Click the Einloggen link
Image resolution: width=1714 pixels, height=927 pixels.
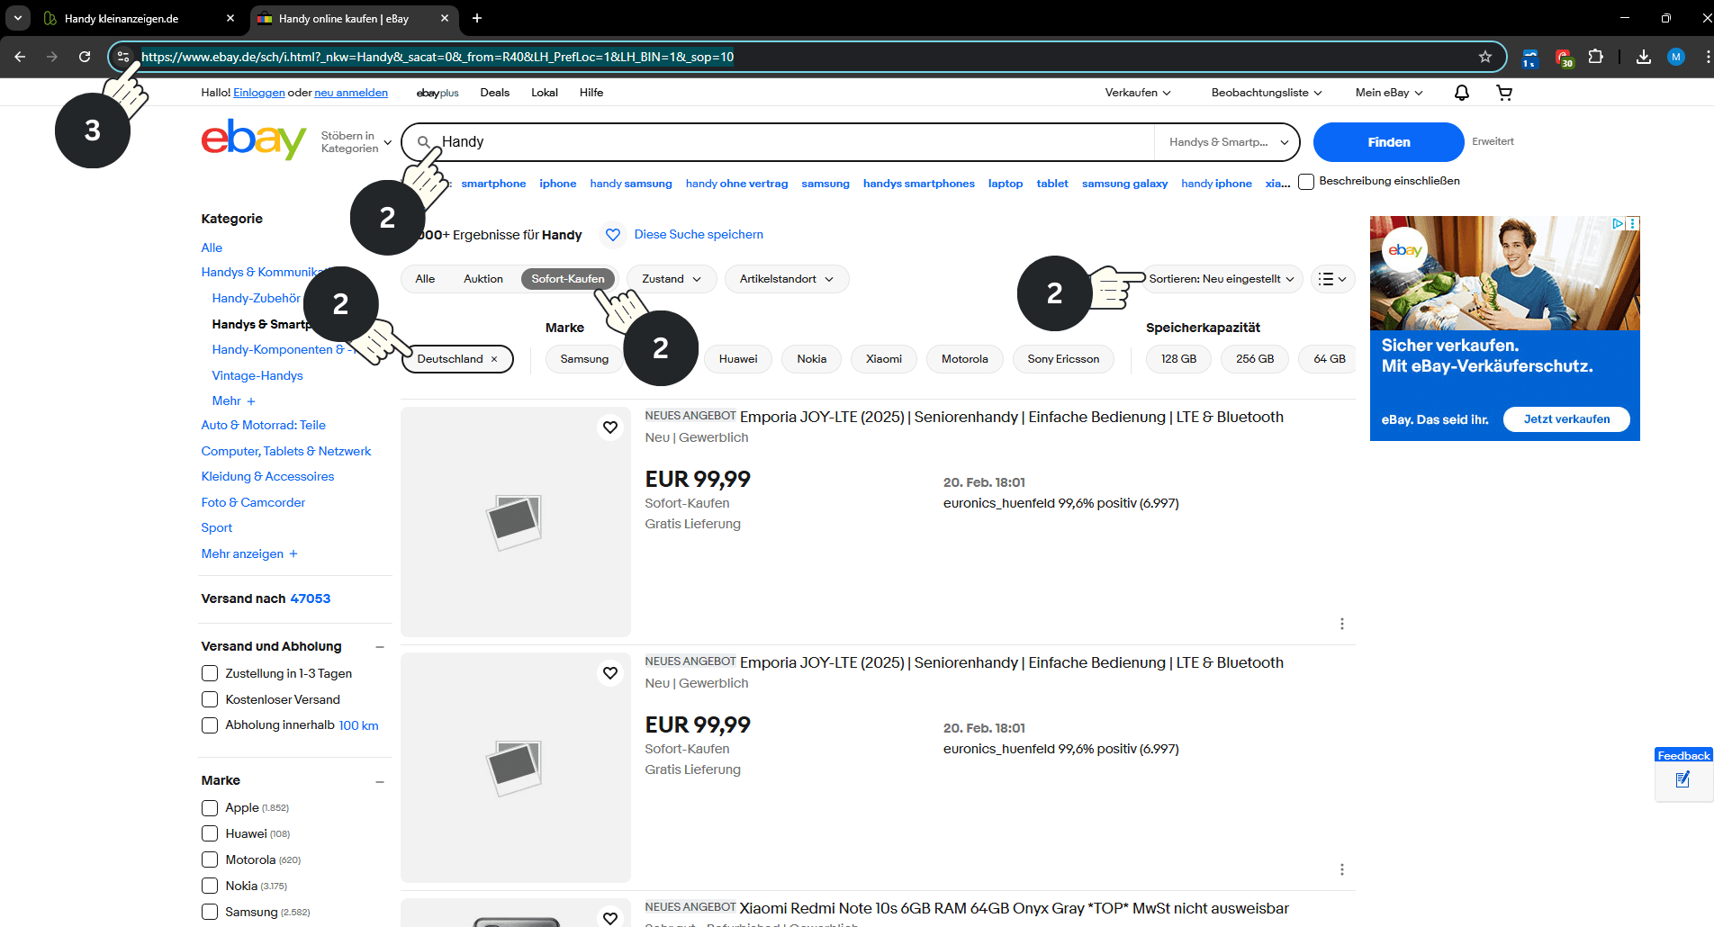pos(258,92)
